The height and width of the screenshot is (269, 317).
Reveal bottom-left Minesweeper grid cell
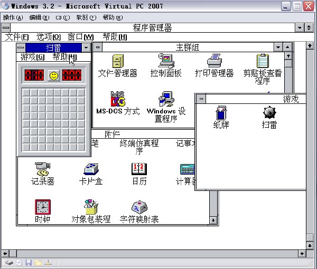pos(26,147)
